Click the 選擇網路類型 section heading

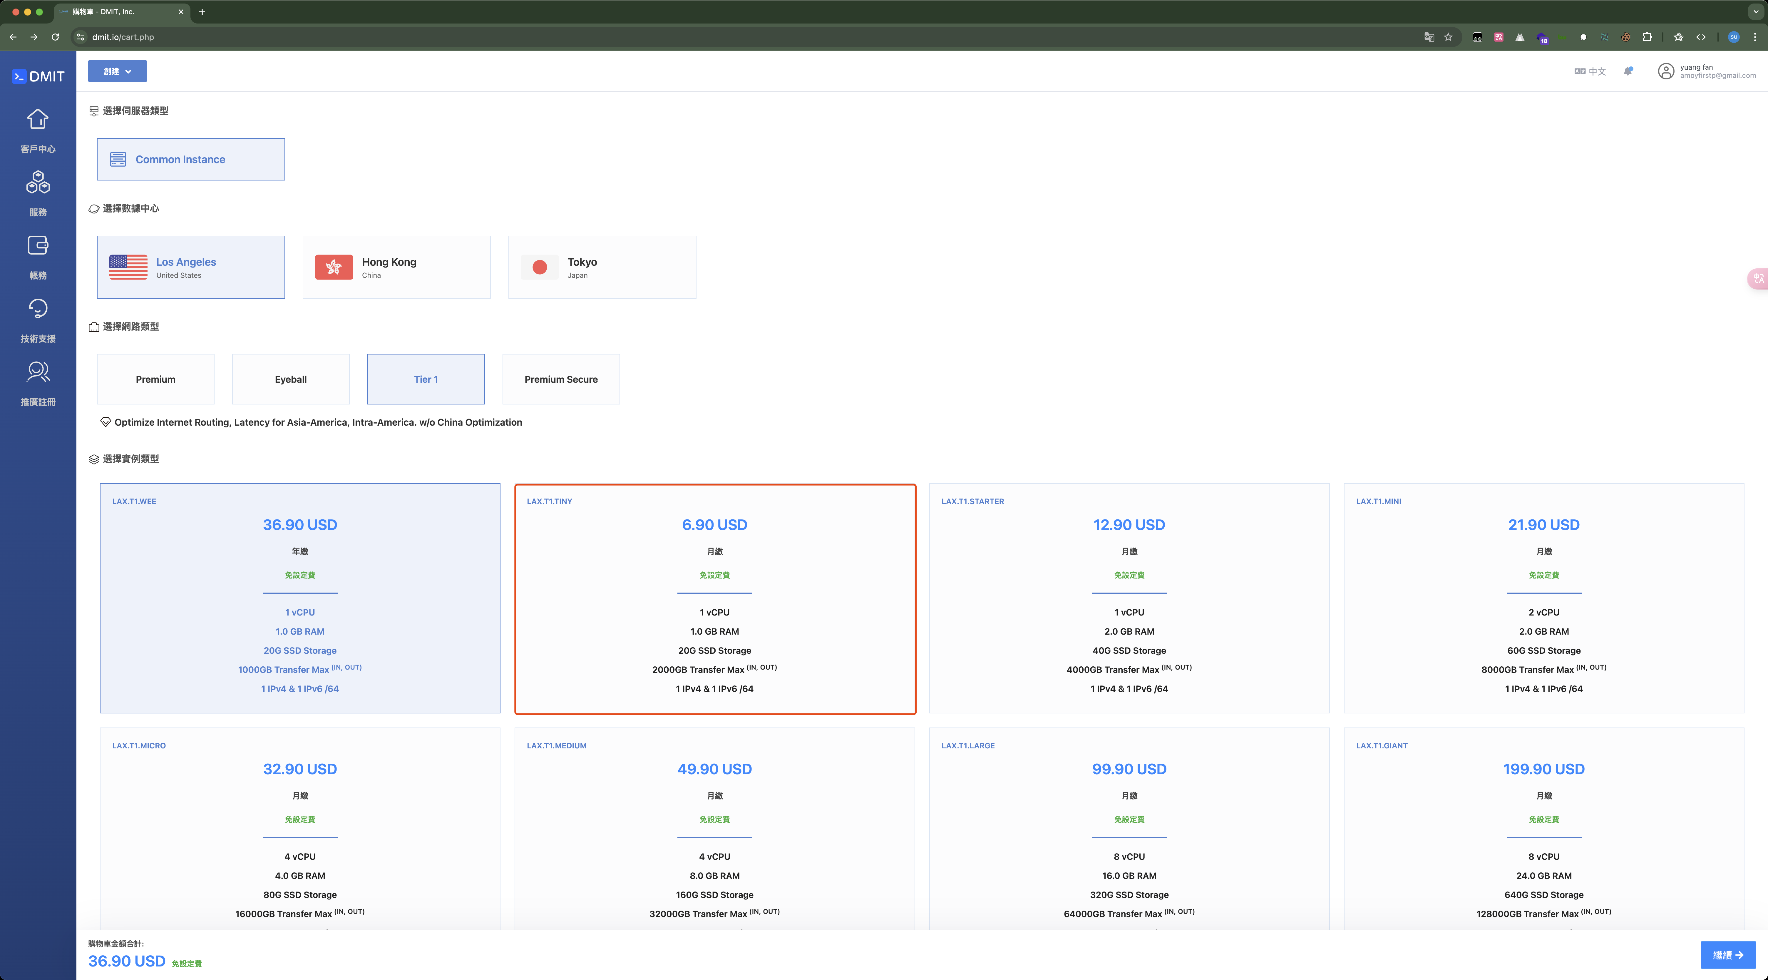(130, 327)
